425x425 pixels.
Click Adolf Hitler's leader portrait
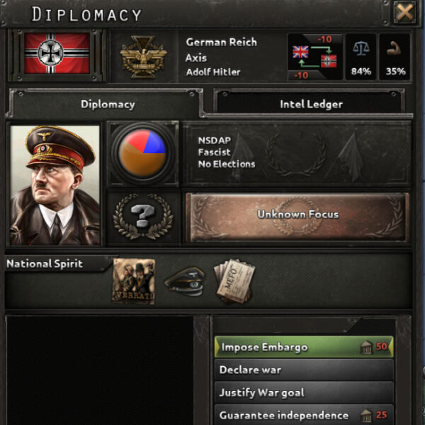tap(55, 185)
